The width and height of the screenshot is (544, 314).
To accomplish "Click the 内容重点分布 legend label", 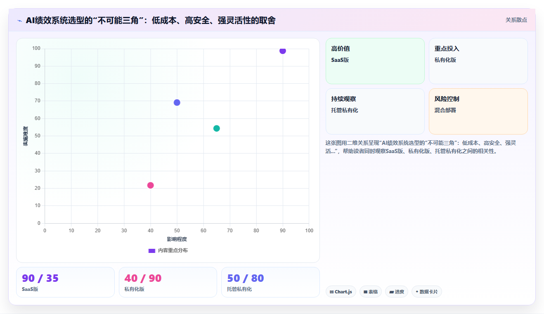I will point(173,250).
